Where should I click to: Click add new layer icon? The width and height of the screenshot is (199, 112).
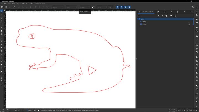139,15
